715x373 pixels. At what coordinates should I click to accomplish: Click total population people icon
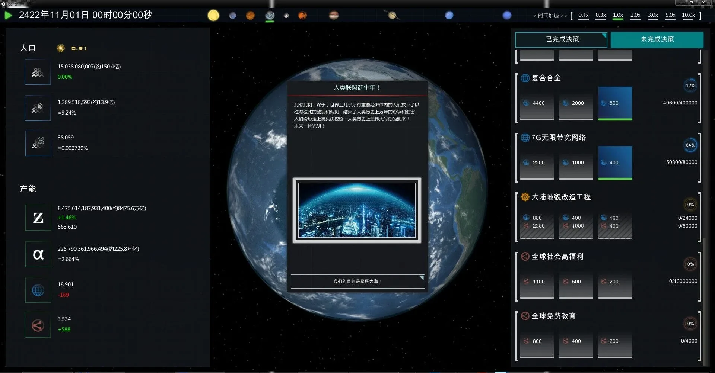(x=38, y=72)
